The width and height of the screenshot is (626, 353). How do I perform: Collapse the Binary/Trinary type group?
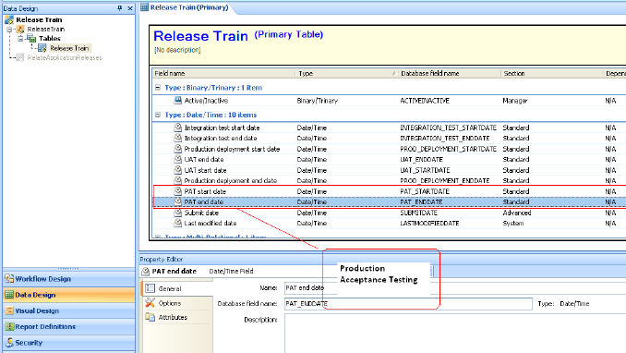158,88
